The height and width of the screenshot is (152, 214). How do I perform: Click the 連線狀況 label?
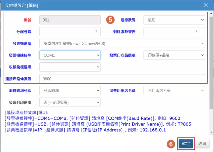point(128,20)
